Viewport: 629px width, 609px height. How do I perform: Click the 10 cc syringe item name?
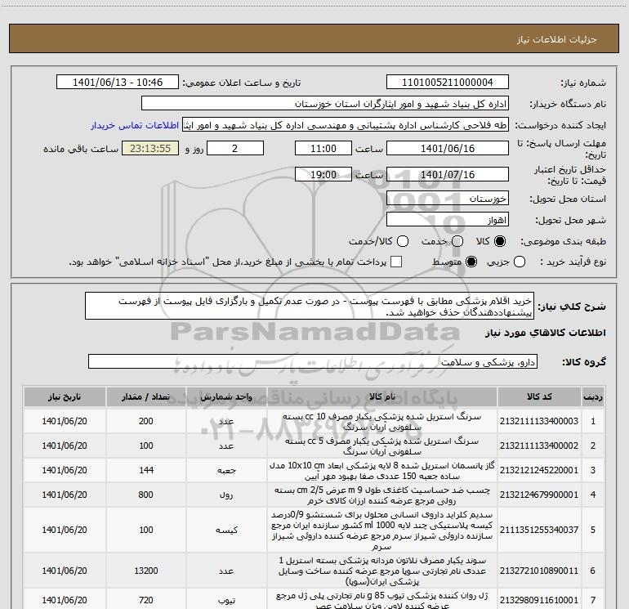382,422
